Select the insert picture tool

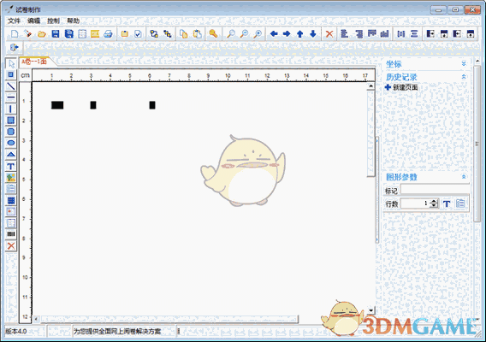tap(11, 178)
